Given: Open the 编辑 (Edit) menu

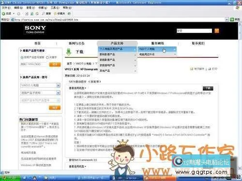Looking at the screenshot, I should click(18, 8).
